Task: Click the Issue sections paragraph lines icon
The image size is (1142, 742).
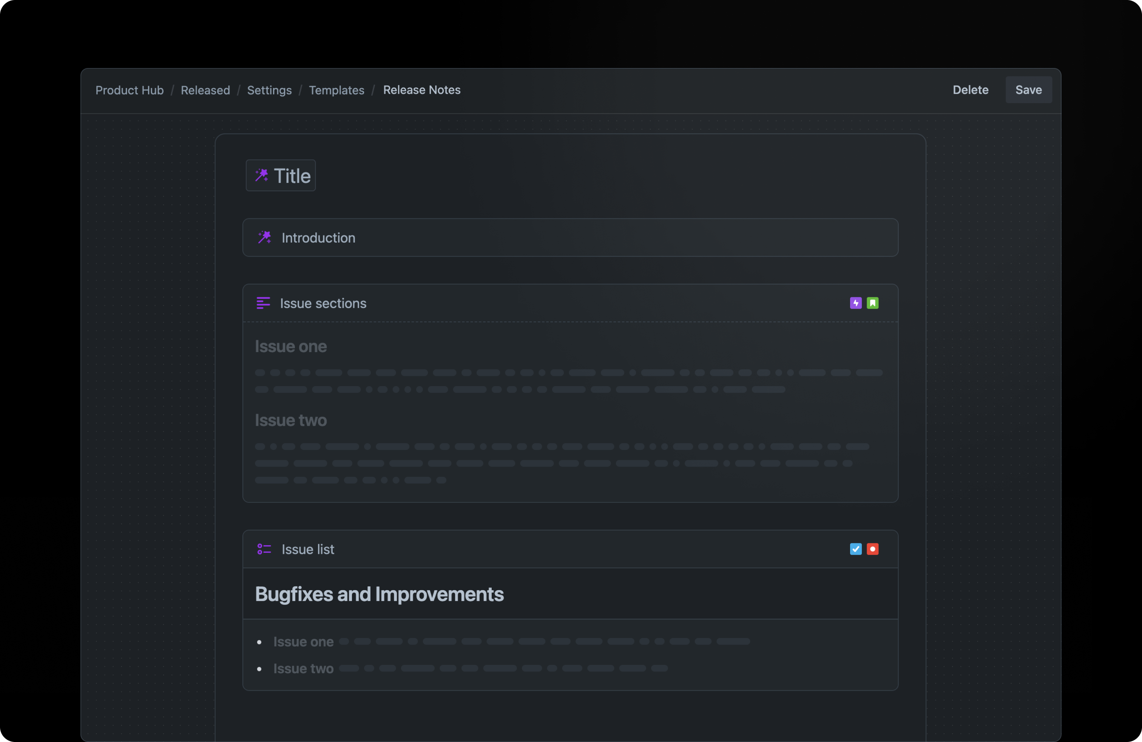Action: click(x=263, y=303)
